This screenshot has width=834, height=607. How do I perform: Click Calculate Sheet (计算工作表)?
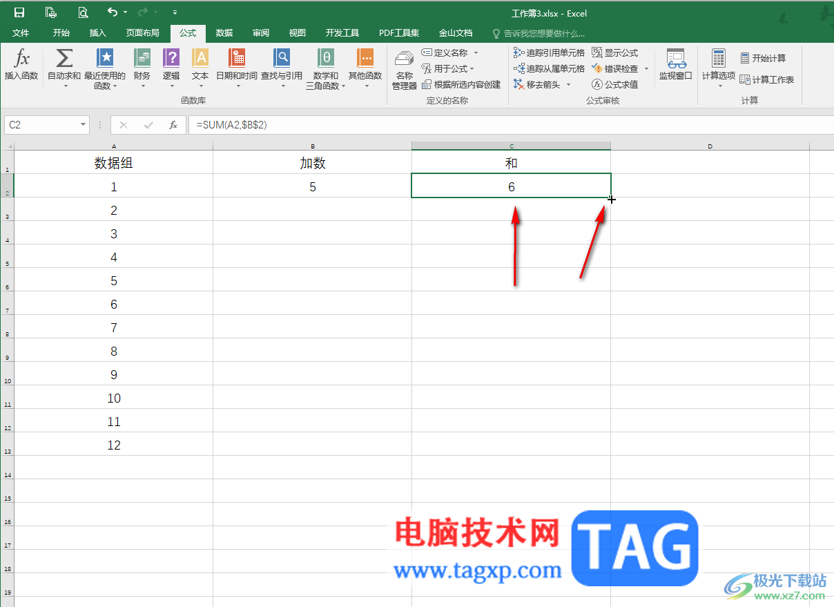767,79
